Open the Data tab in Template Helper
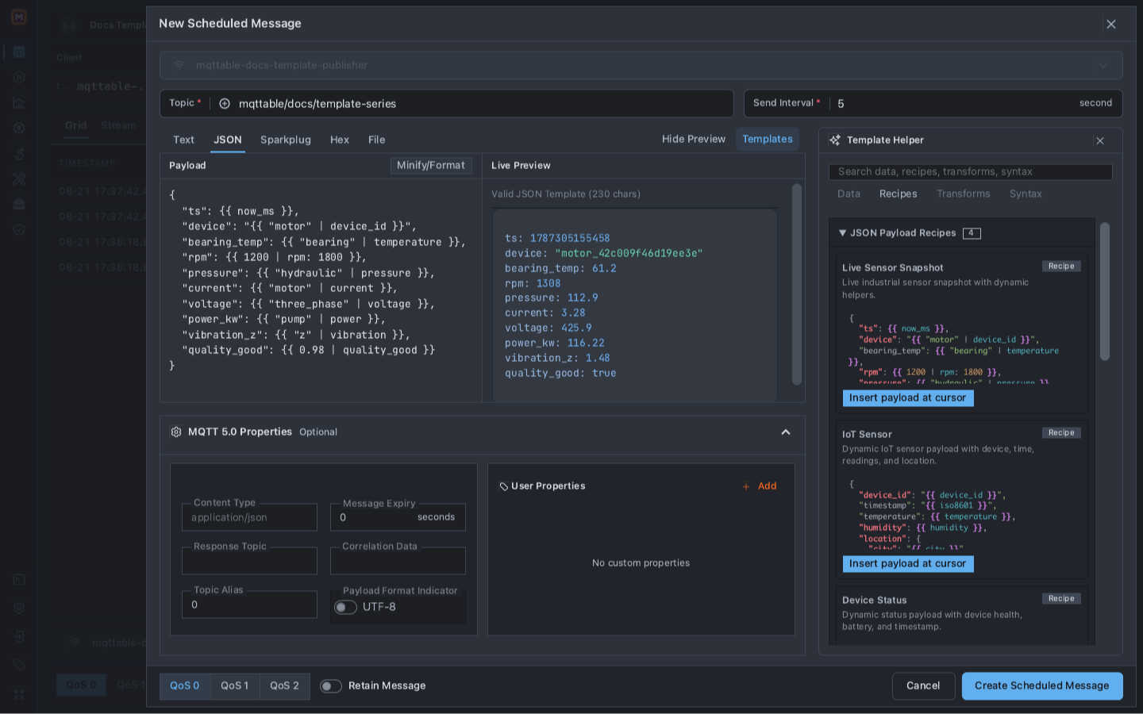 coord(849,194)
